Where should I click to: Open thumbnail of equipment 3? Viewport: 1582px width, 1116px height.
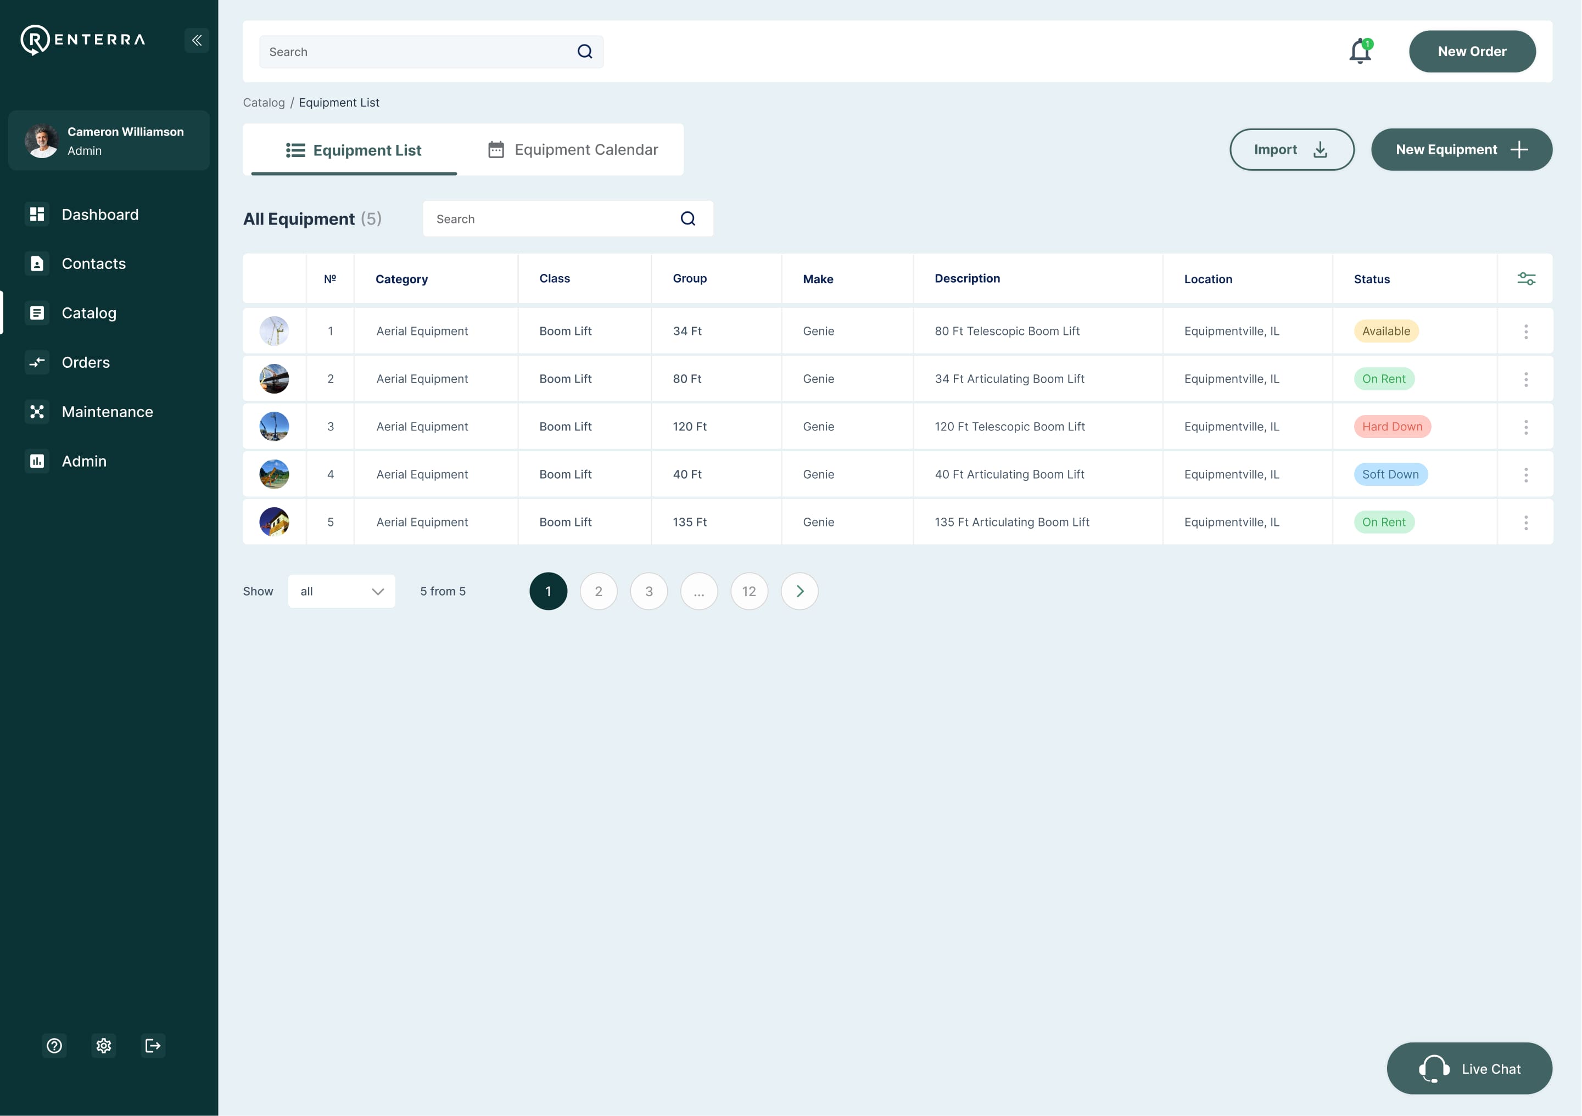tap(274, 427)
